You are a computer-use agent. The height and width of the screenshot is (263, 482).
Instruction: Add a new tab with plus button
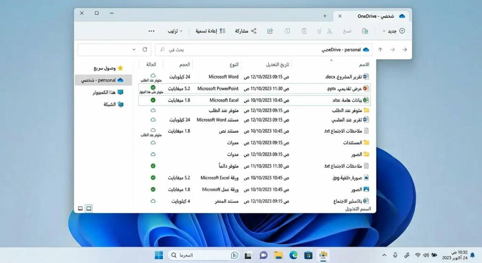(325, 16)
